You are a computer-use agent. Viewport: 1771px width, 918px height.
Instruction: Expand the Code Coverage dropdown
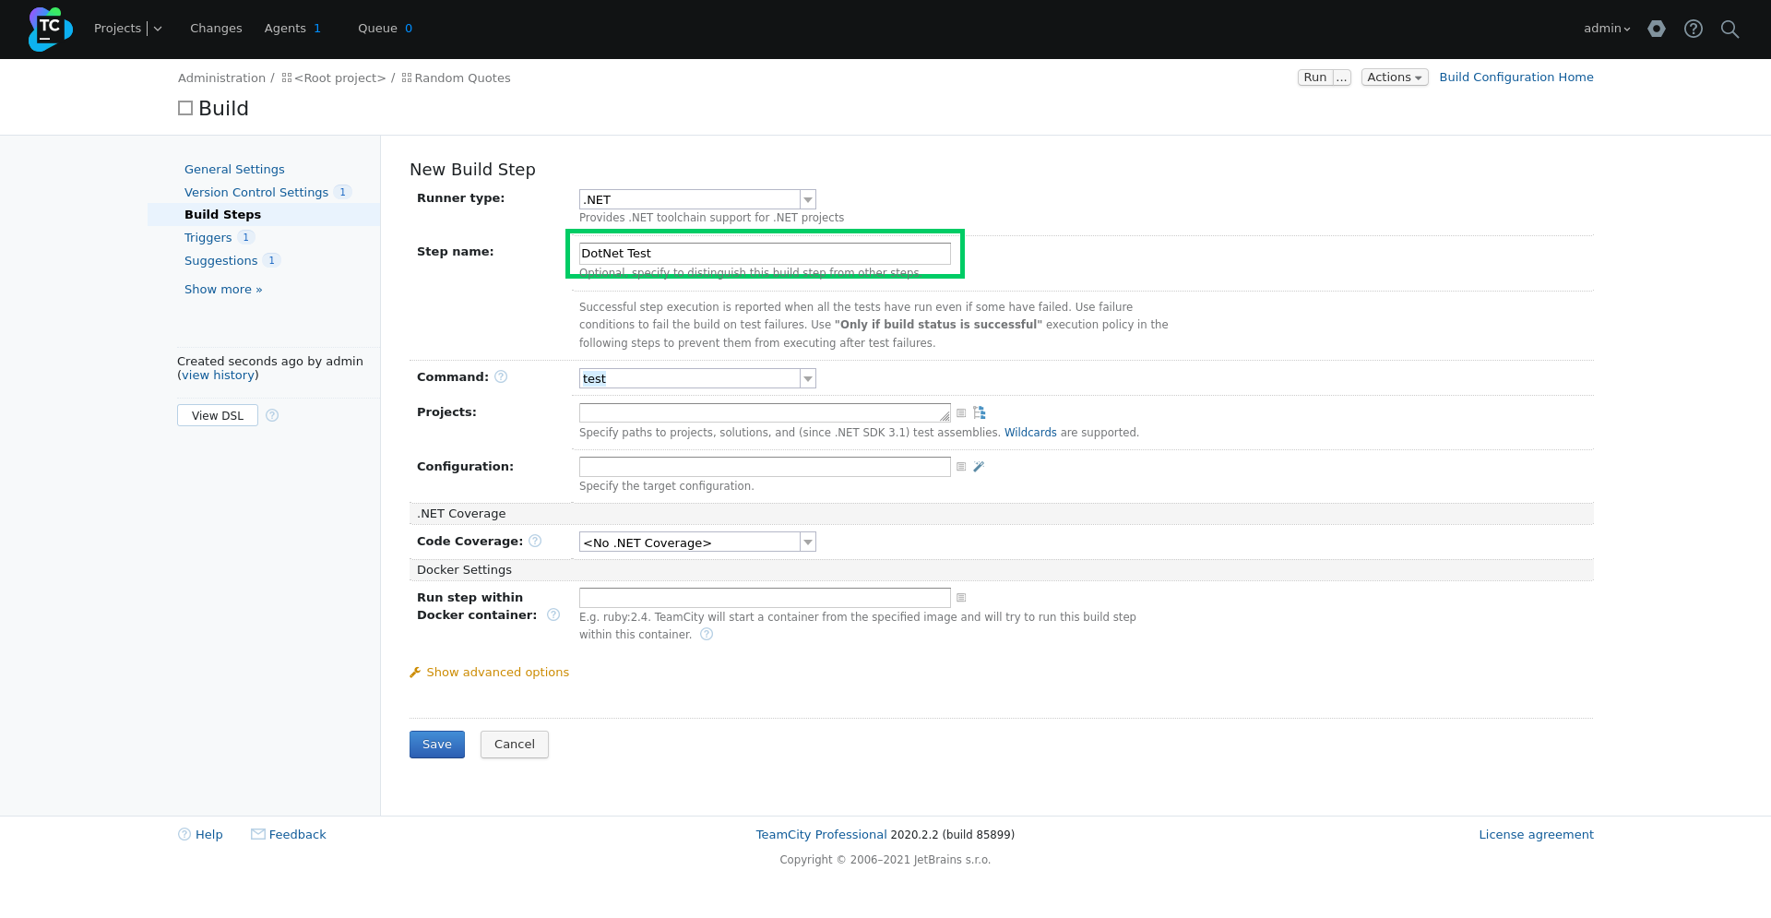pyautogui.click(x=808, y=542)
